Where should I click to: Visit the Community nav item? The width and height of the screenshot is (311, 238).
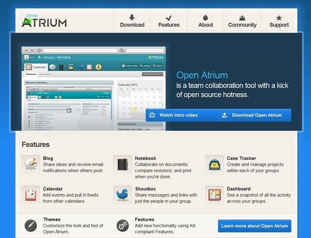242,21
